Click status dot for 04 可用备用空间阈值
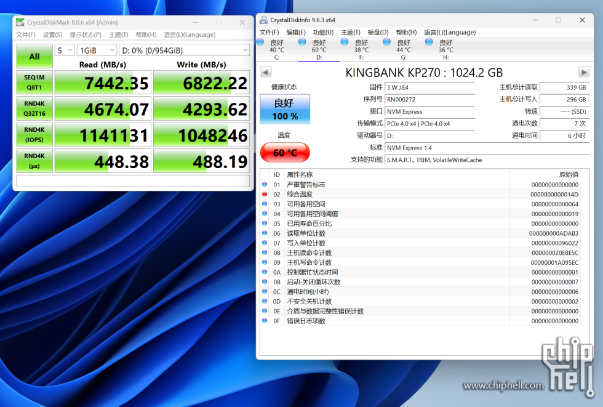Screen dimensions: 603x407 (x=265, y=214)
